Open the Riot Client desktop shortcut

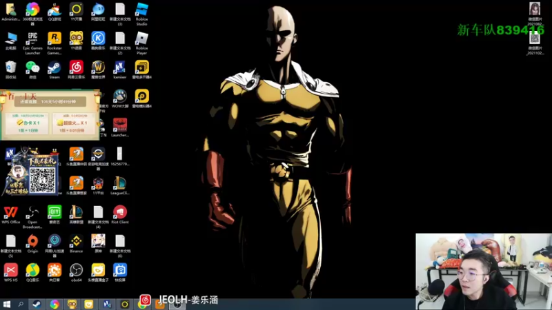pyautogui.click(x=119, y=214)
